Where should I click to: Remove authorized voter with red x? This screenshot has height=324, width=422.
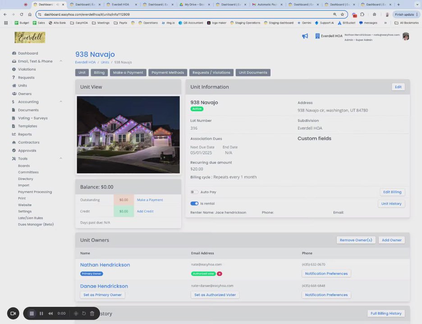[x=220, y=274]
